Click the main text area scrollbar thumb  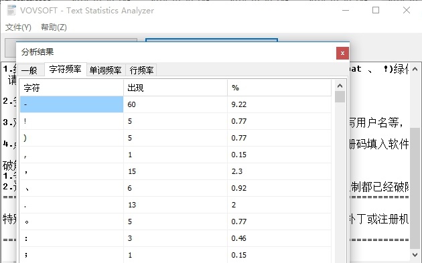[415, 188]
